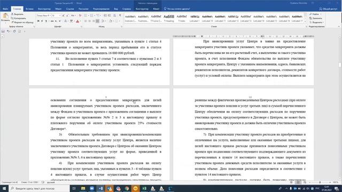Click the Paste (Вставить) button icon
342x192 pixels.
[x=5, y=15]
